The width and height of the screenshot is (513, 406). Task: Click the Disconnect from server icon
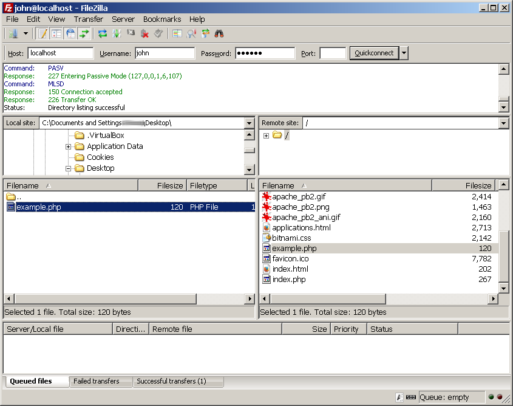[x=144, y=33]
